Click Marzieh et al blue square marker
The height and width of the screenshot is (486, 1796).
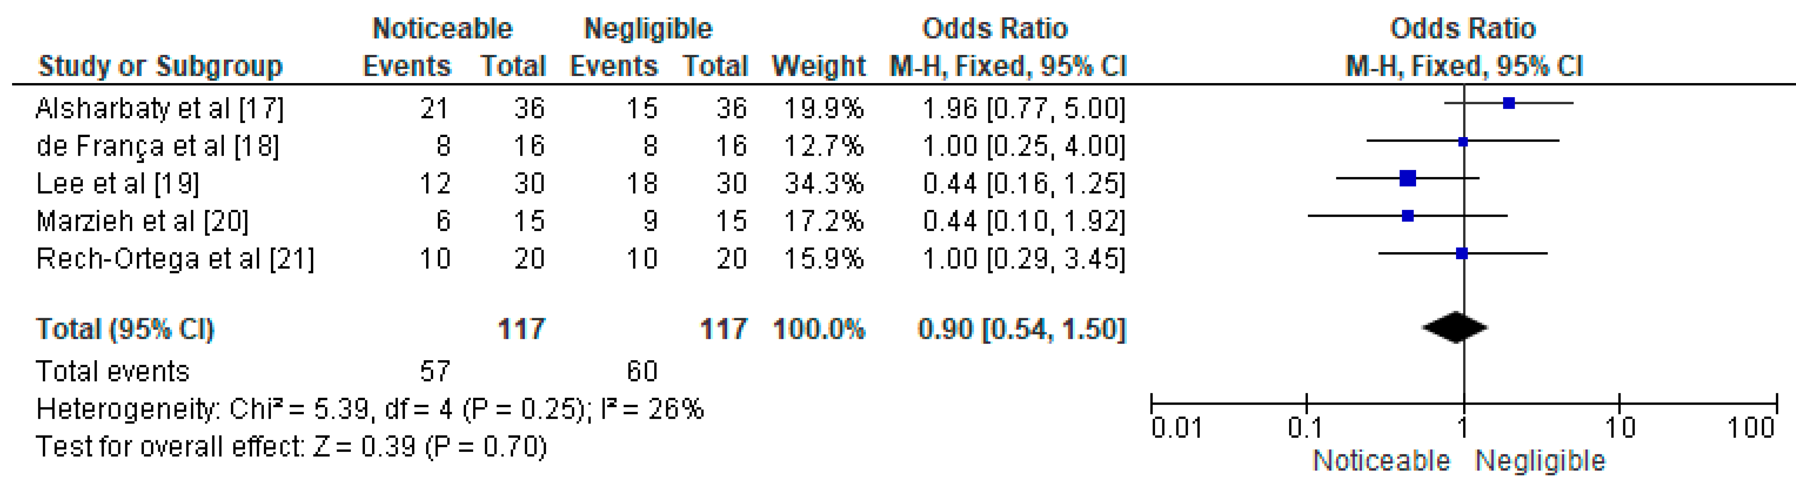click(1408, 216)
